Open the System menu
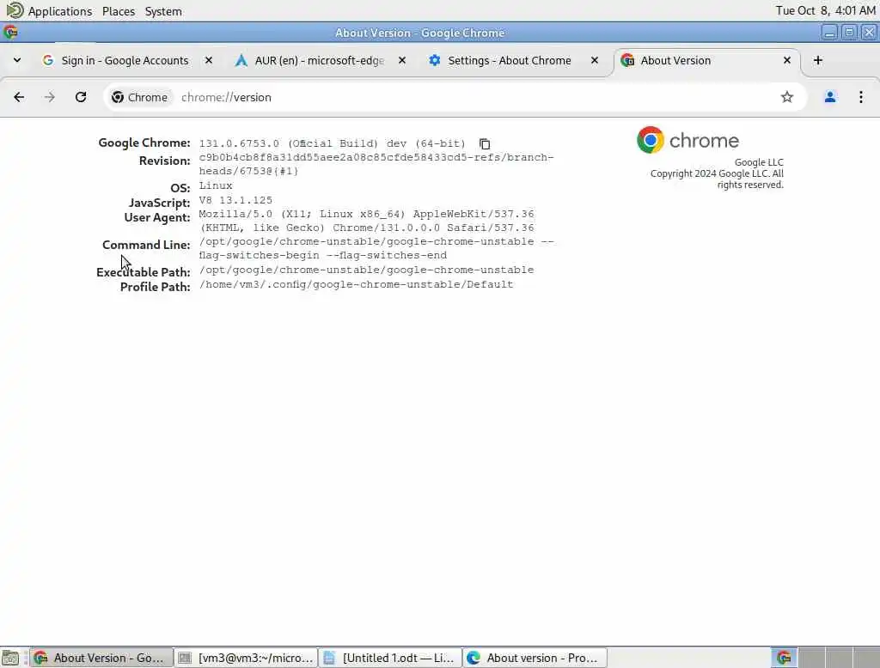This screenshot has height=668, width=880. [163, 11]
